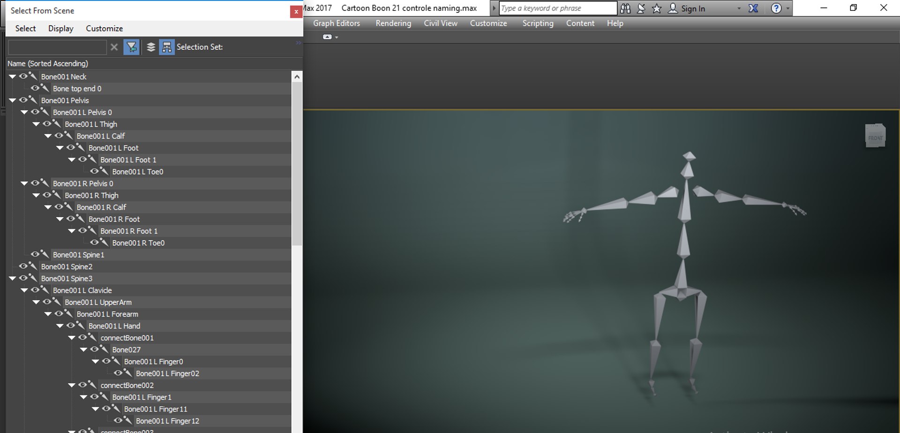Viewport: 900px width, 433px height.
Task: Click the user icon next to Sign In
Action: pos(673,8)
